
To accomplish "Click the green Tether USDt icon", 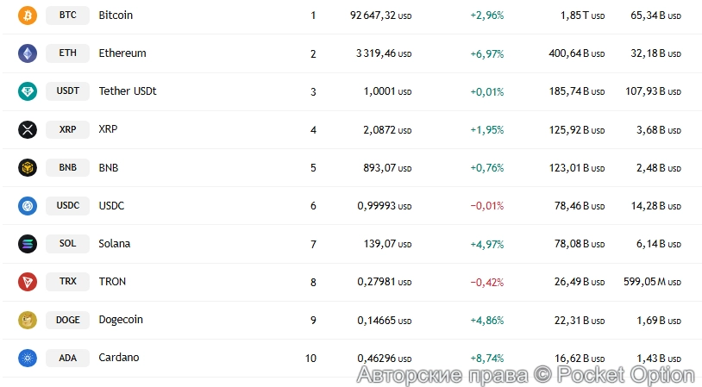I will pos(28,91).
